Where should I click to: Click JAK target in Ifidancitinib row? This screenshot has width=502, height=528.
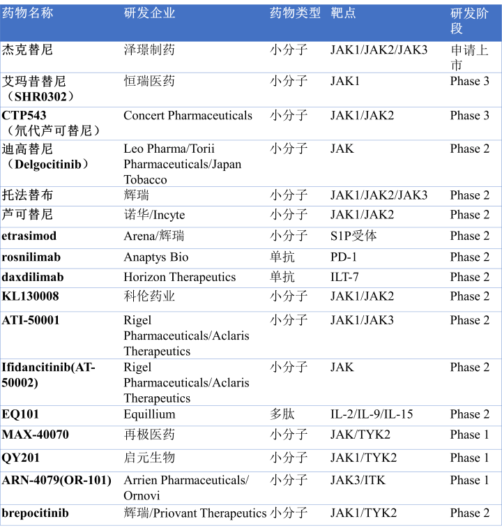[342, 368]
